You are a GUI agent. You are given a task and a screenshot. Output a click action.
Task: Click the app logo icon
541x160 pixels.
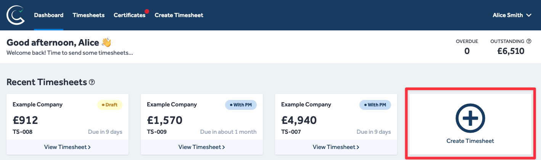coord(16,15)
